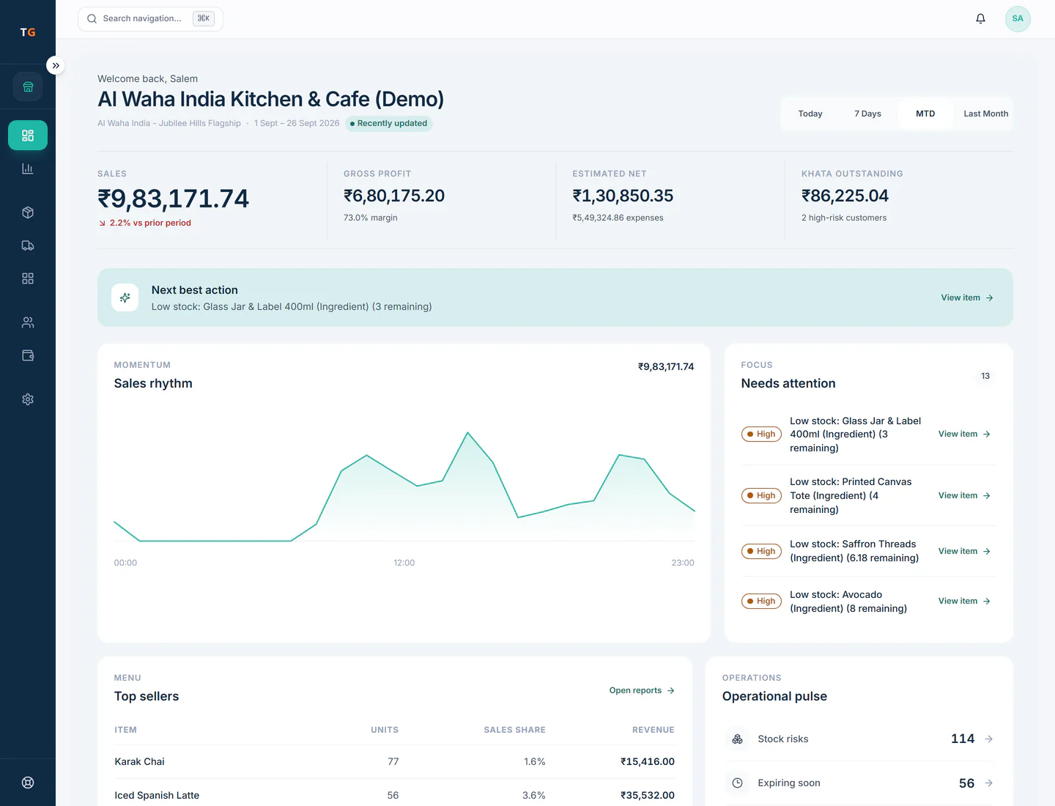
Task: View item for Avocado low stock alert
Action: coord(964,601)
